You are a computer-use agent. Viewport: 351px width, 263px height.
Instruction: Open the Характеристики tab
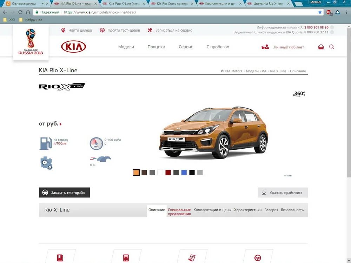(x=248, y=210)
